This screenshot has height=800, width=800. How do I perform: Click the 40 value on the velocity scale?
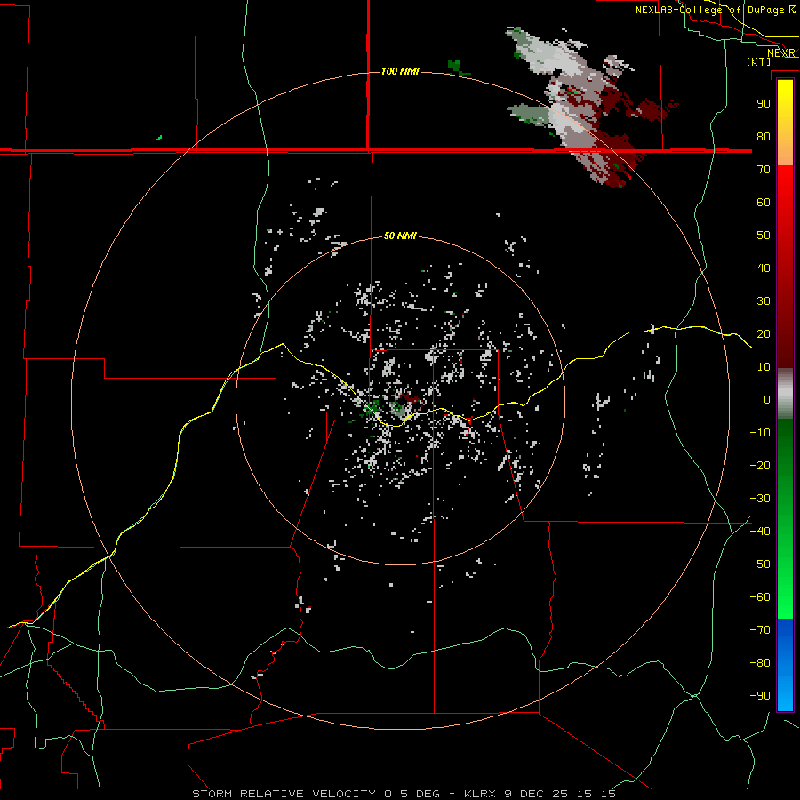click(x=764, y=268)
